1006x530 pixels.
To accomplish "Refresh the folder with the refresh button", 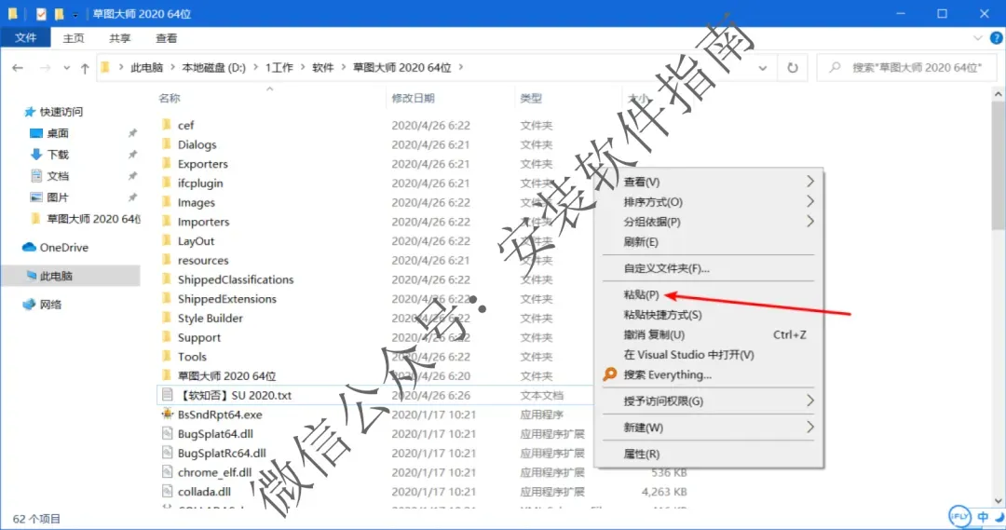I will tap(793, 67).
